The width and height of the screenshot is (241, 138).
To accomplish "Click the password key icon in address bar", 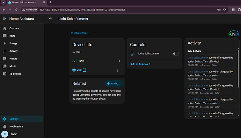I will [x=219, y=10].
